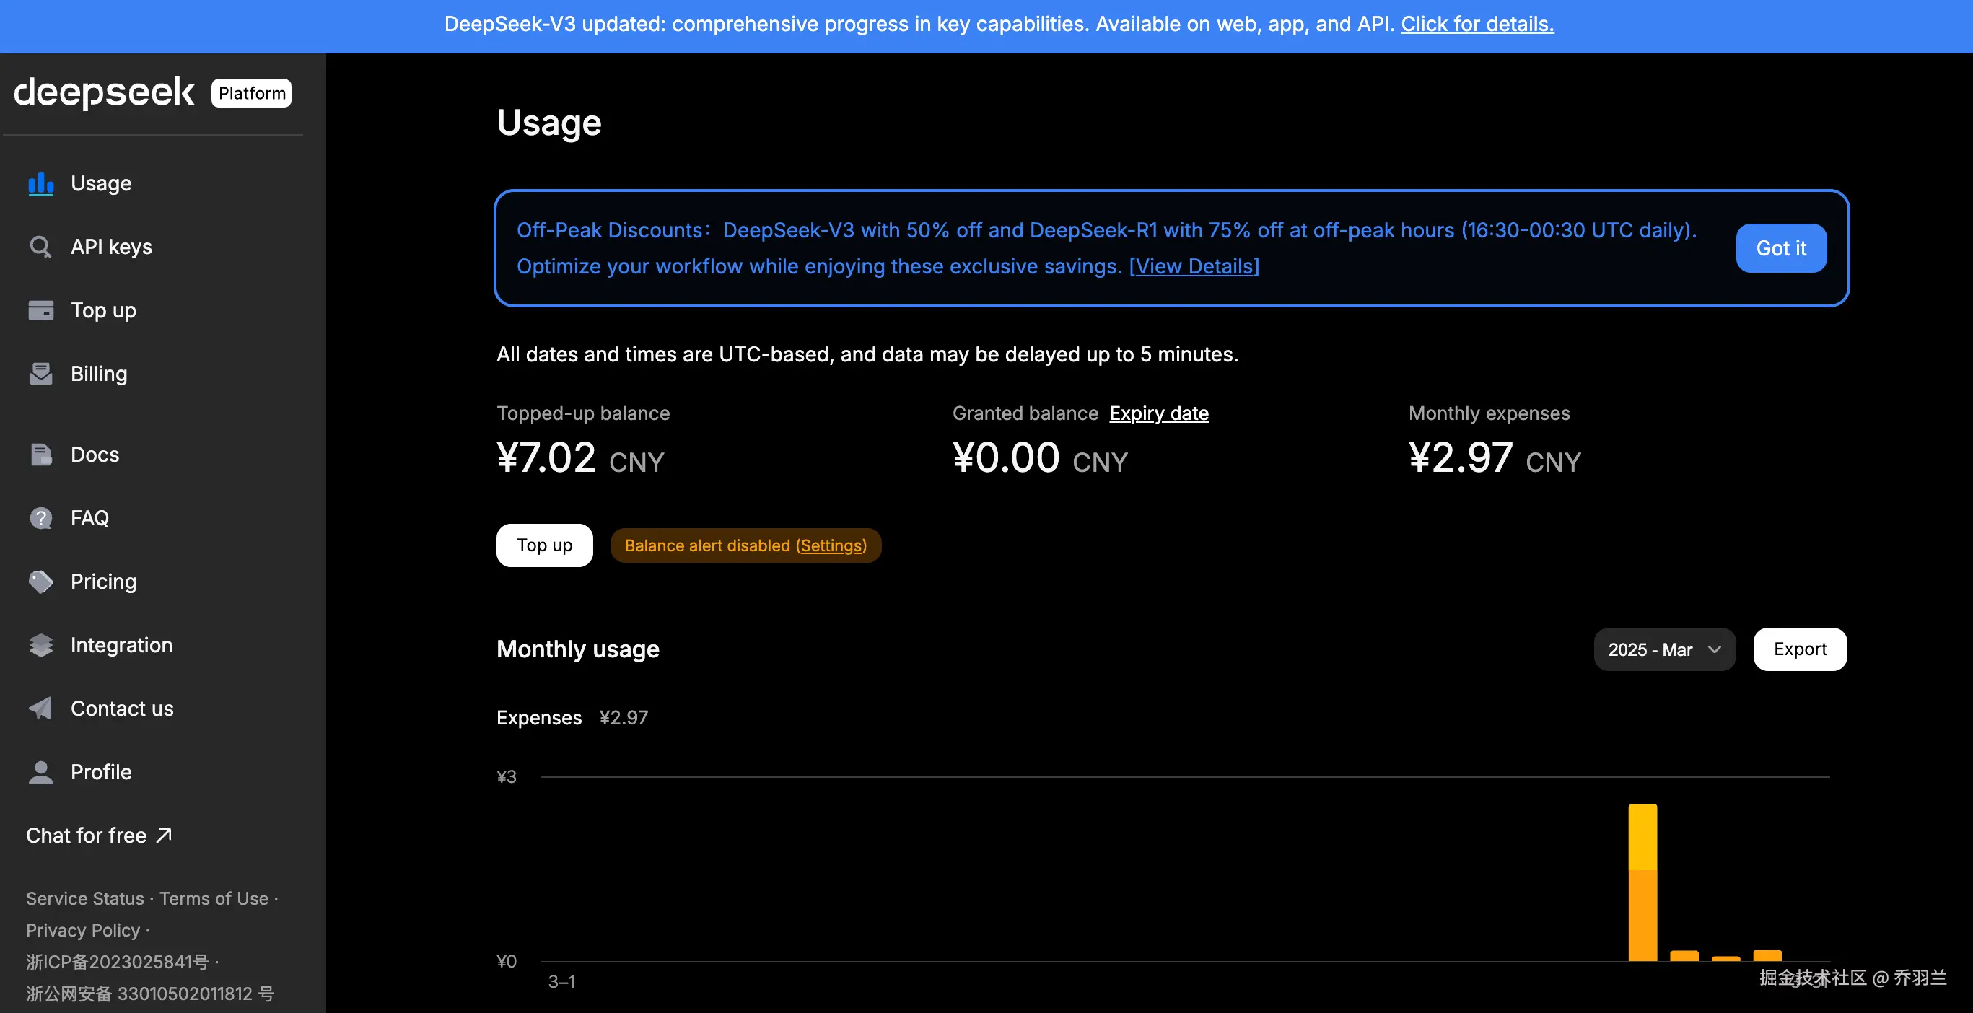
Task: Click the tallest bar in expenses chart
Action: [1642, 883]
